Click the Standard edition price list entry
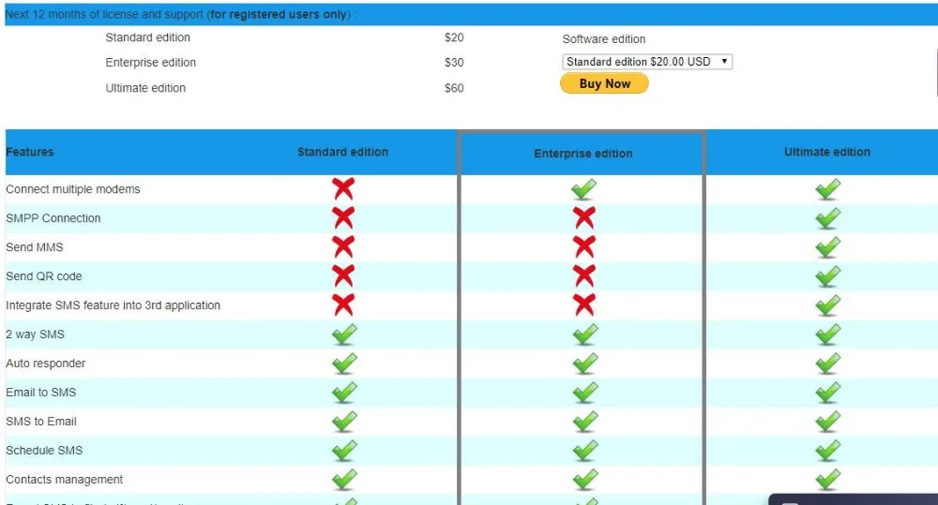Image resolution: width=938 pixels, height=505 pixels. click(x=148, y=37)
